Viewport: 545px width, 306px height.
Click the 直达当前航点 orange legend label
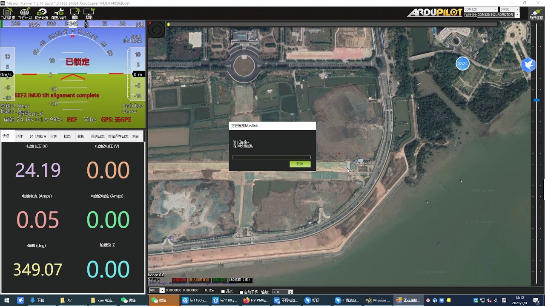199,280
